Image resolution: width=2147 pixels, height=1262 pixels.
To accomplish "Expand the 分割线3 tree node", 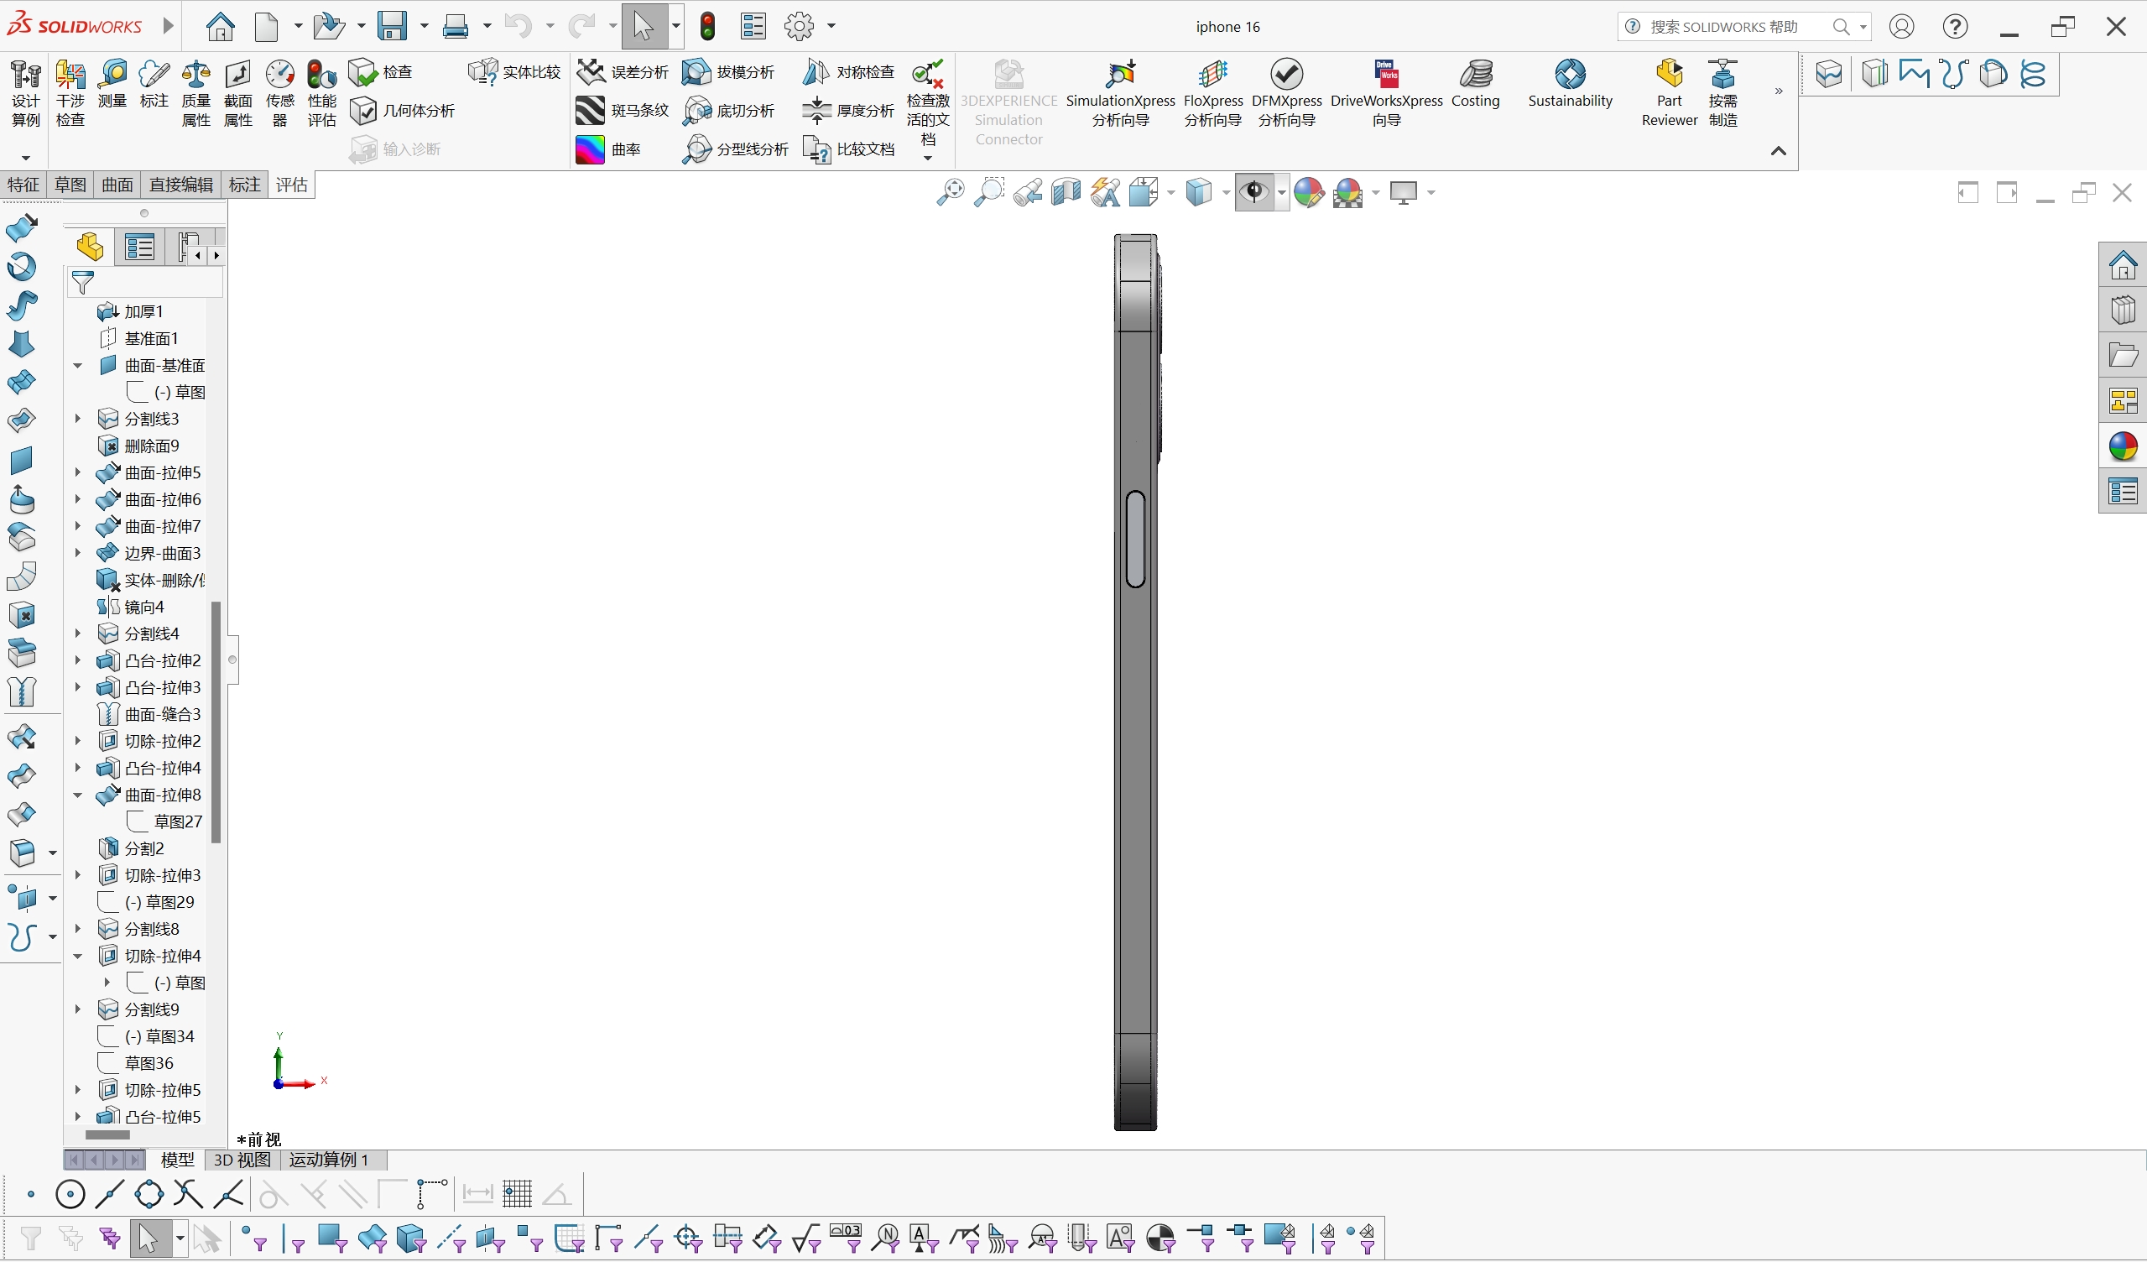I will pyautogui.click(x=77, y=419).
